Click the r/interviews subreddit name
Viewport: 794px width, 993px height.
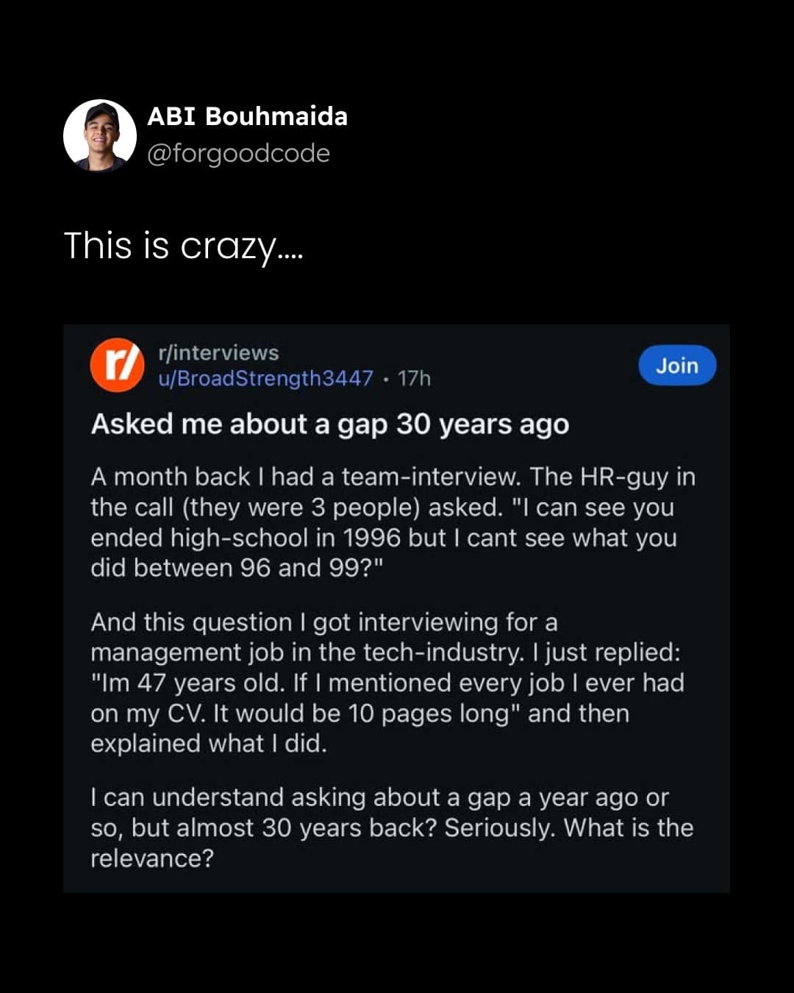pyautogui.click(x=217, y=353)
